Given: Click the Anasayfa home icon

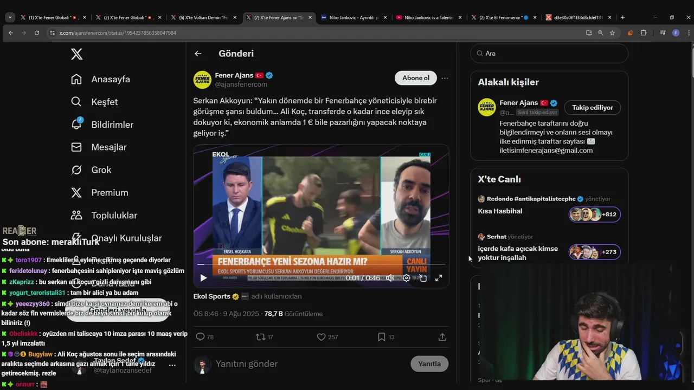Looking at the screenshot, I should (x=76, y=79).
